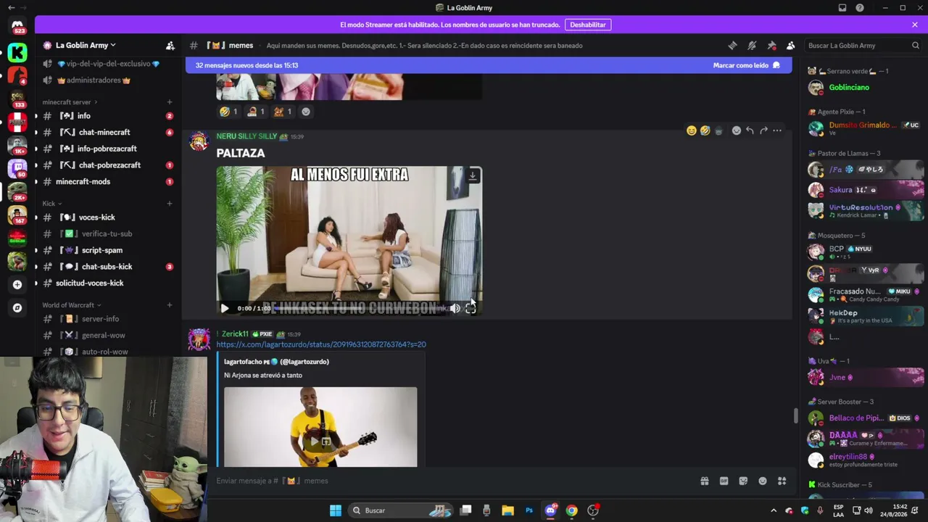This screenshot has width=928, height=522.
Task: Toggle notification mute bell for memes channel
Action: pos(752,46)
